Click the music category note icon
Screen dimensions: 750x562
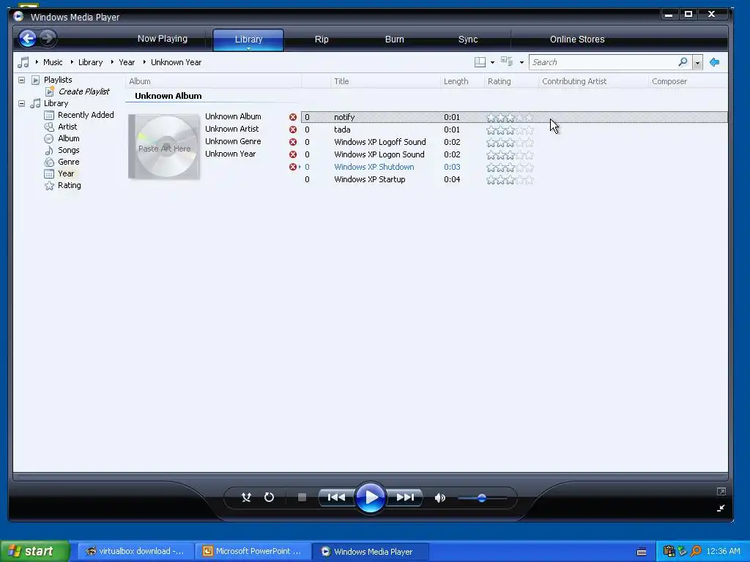[23, 62]
